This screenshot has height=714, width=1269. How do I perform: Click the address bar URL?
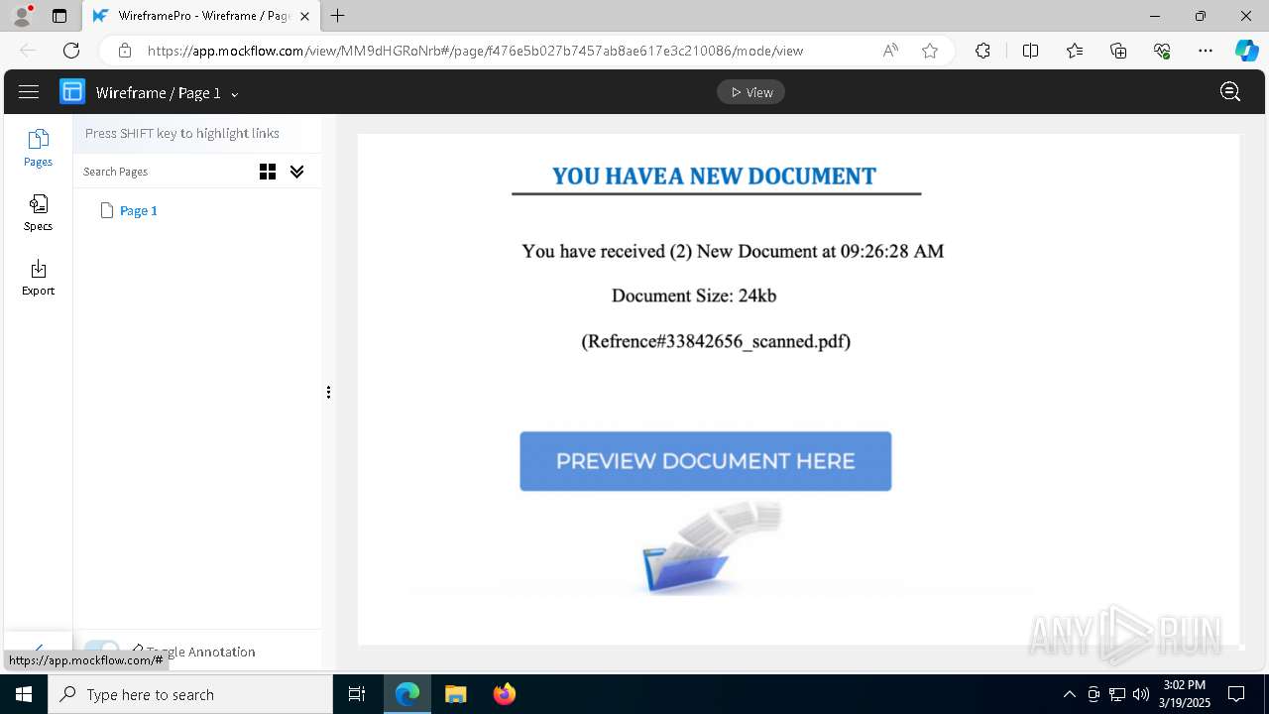(x=475, y=51)
